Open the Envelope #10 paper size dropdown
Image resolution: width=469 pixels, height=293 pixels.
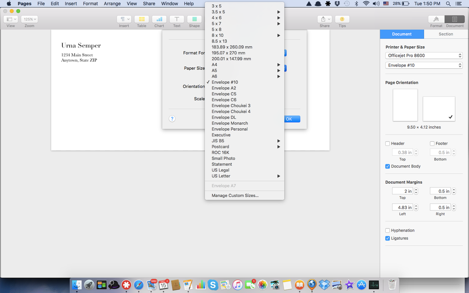(x=424, y=65)
